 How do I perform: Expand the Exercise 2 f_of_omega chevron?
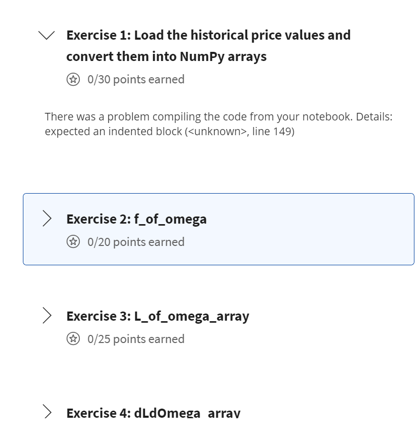47,219
